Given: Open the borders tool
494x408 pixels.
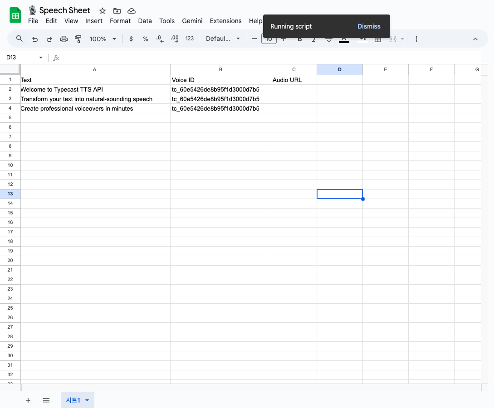Looking at the screenshot, I should tap(378, 39).
